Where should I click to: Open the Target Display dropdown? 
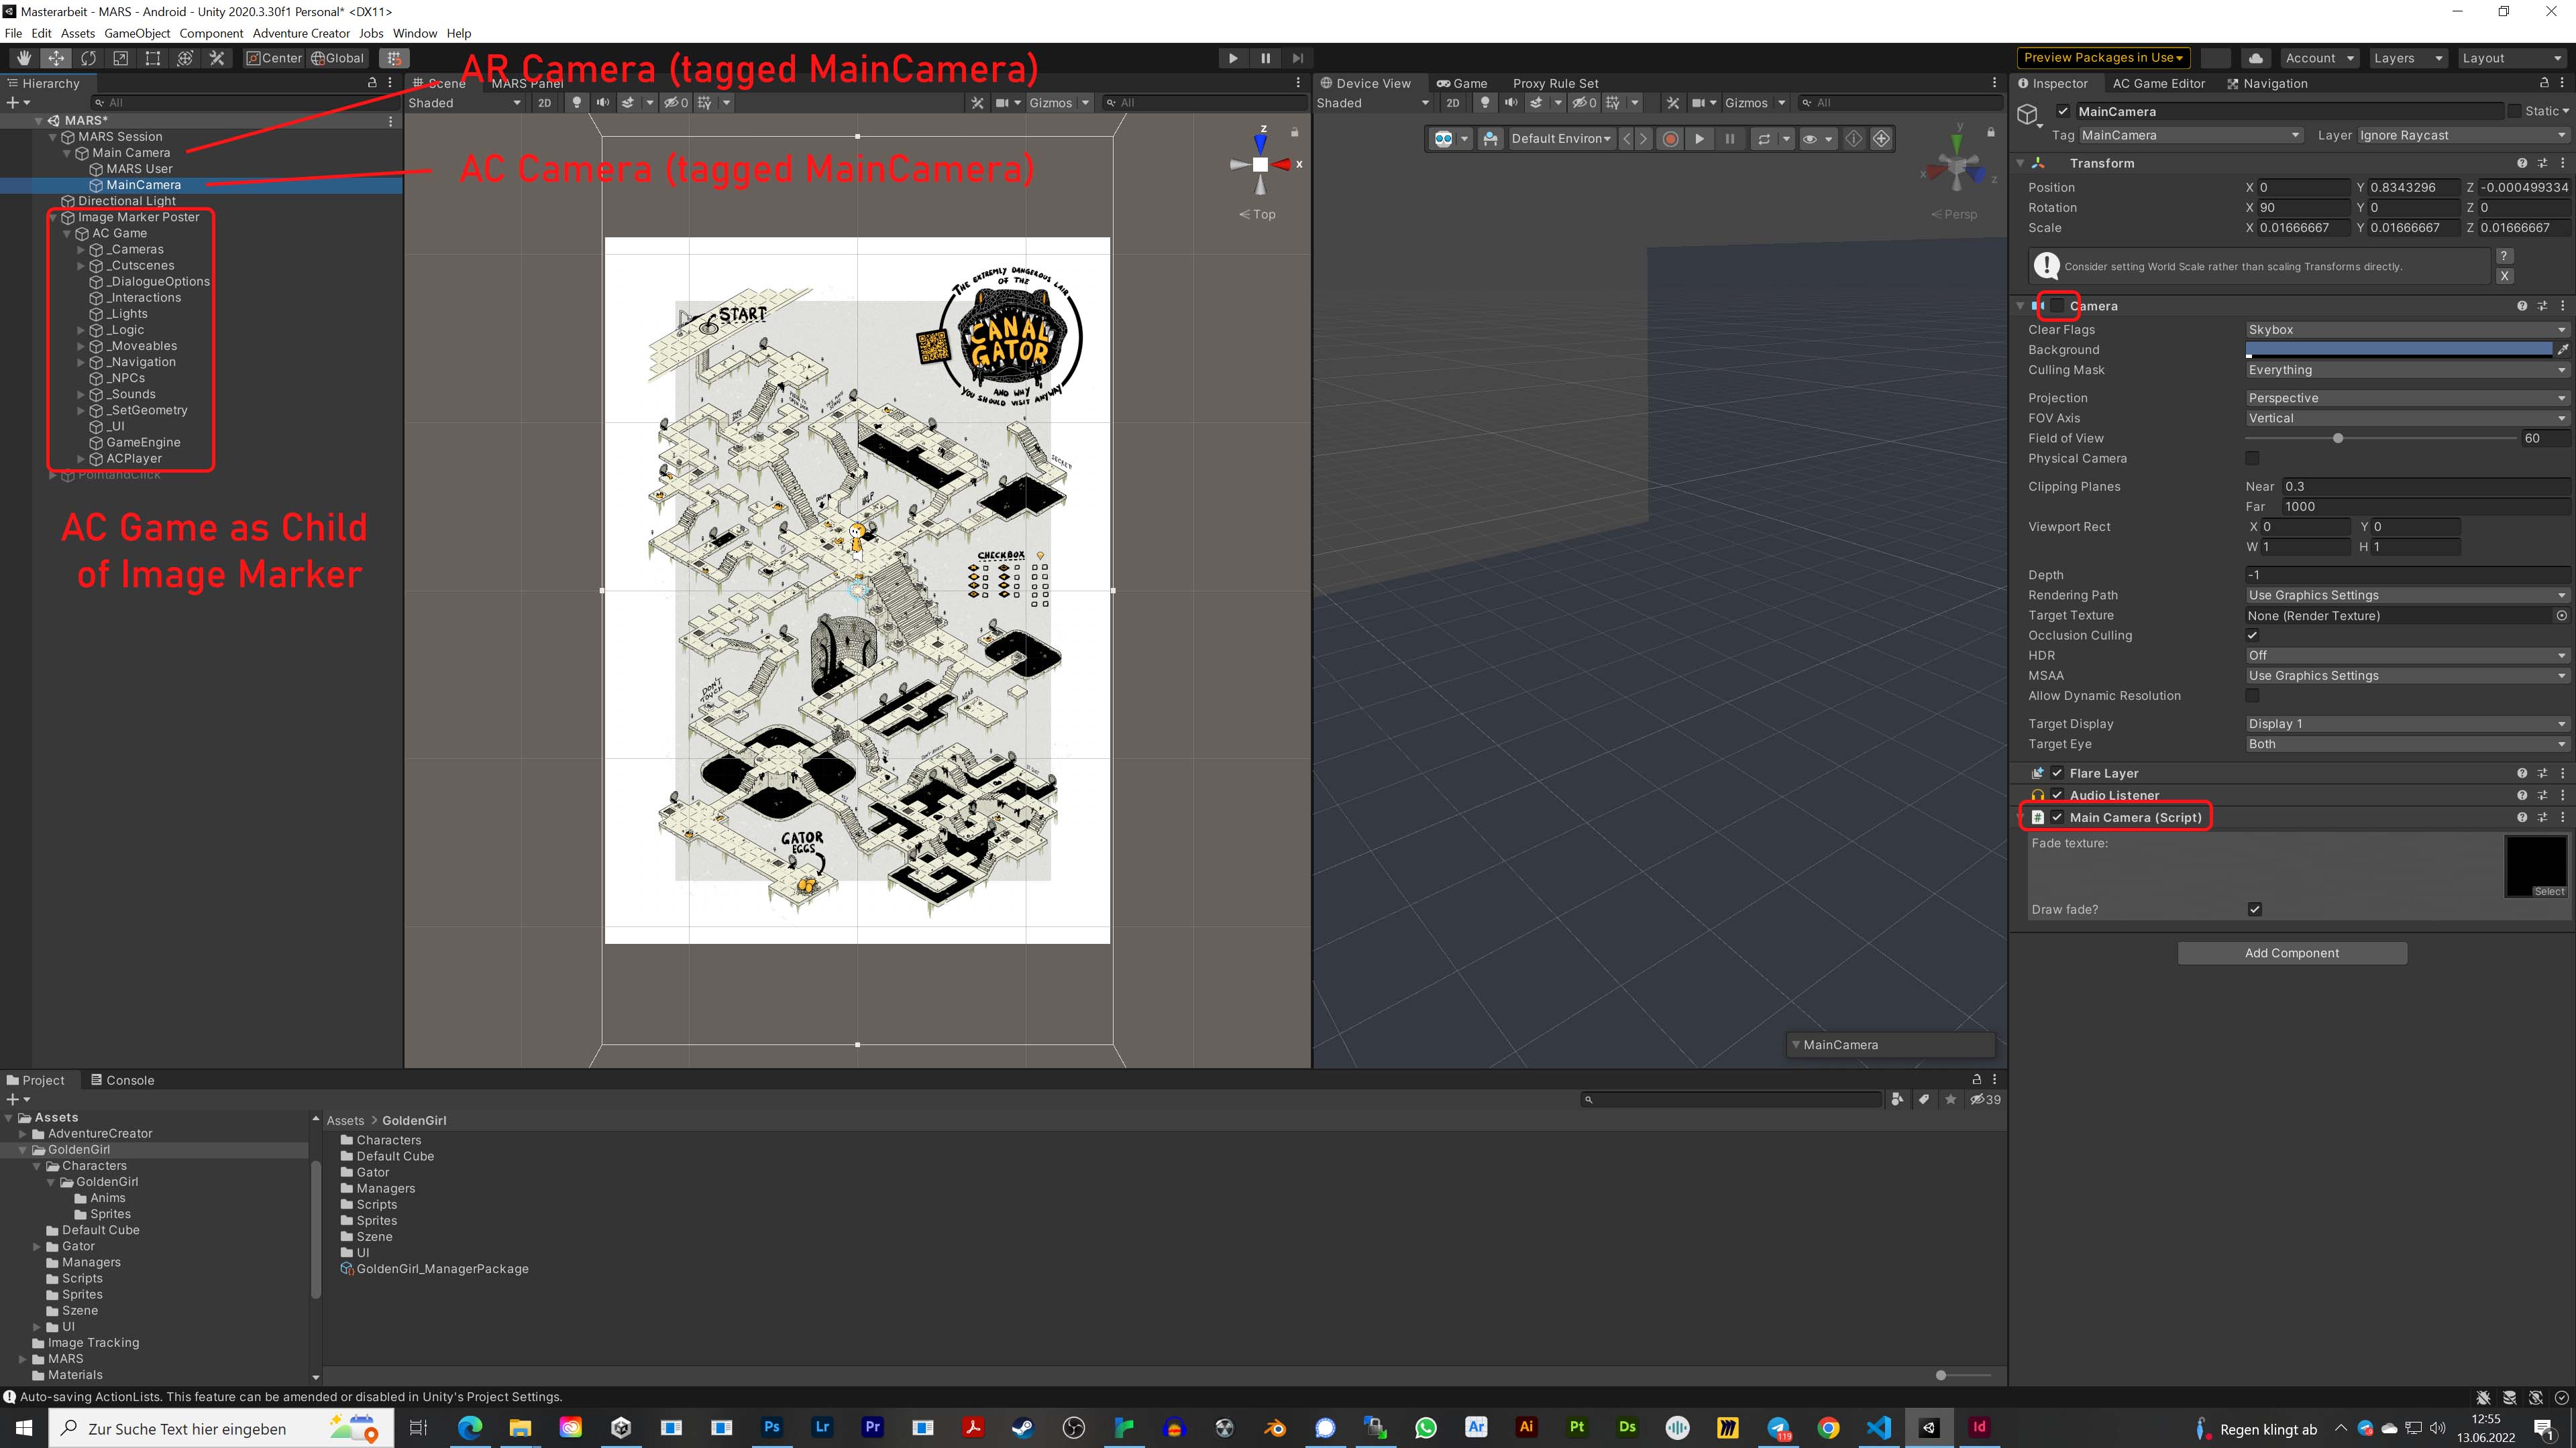click(2407, 723)
